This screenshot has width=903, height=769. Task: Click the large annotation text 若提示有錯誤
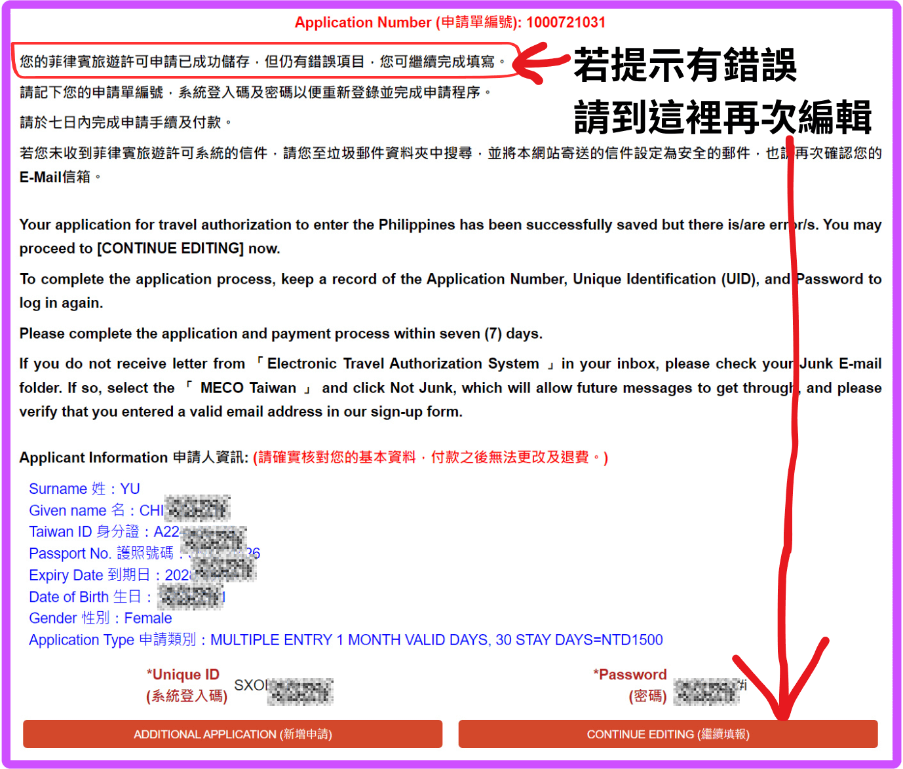coord(685,66)
